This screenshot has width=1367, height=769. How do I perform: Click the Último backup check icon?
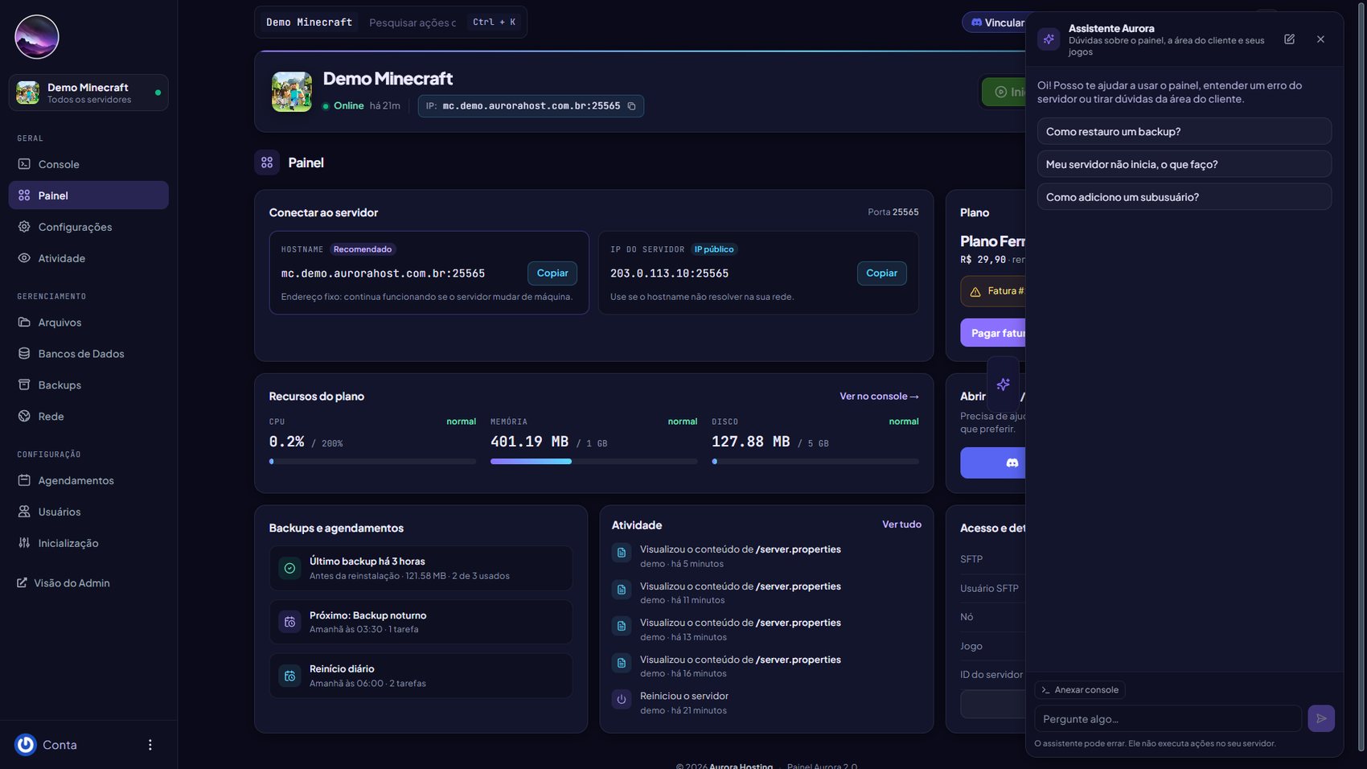coord(289,568)
